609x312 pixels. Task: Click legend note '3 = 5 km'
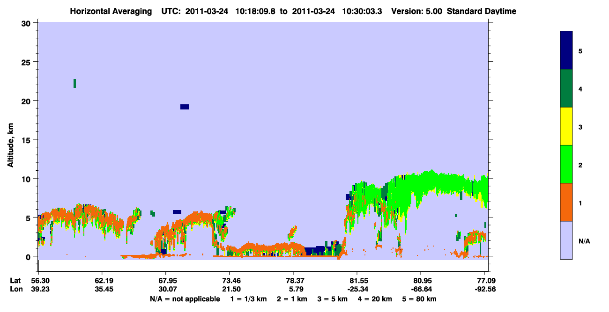pyautogui.click(x=333, y=299)
